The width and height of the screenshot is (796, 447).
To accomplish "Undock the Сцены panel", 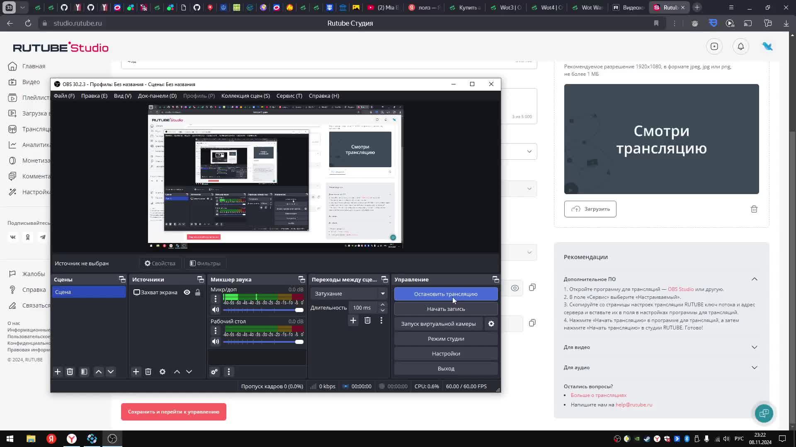I will tap(122, 279).
